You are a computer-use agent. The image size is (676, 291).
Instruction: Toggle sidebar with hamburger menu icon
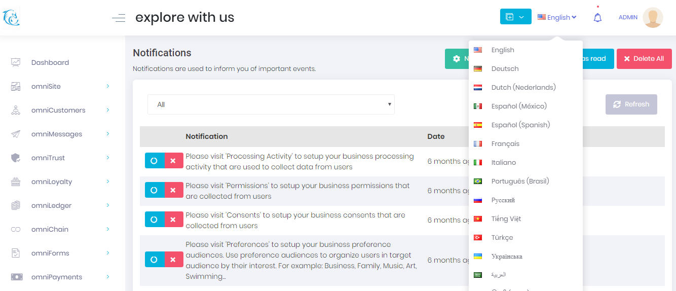(119, 19)
